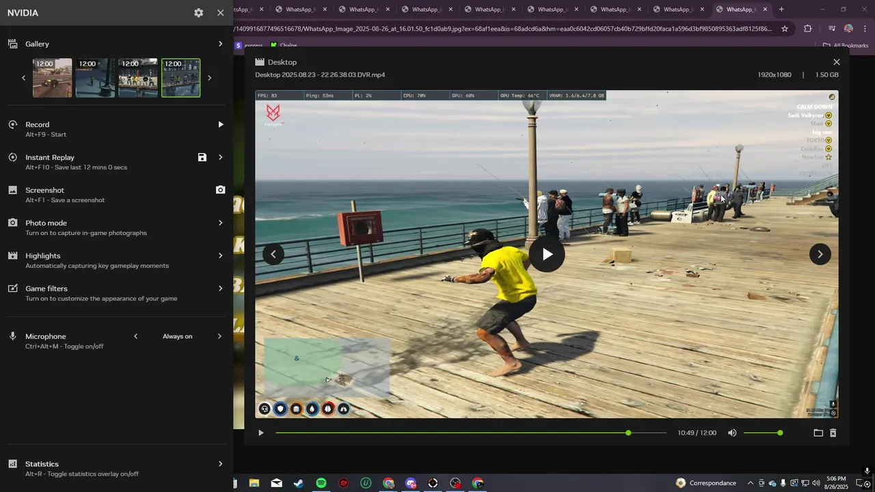Open Steam from the taskbar
This screenshot has width=875, height=492.
click(299, 483)
